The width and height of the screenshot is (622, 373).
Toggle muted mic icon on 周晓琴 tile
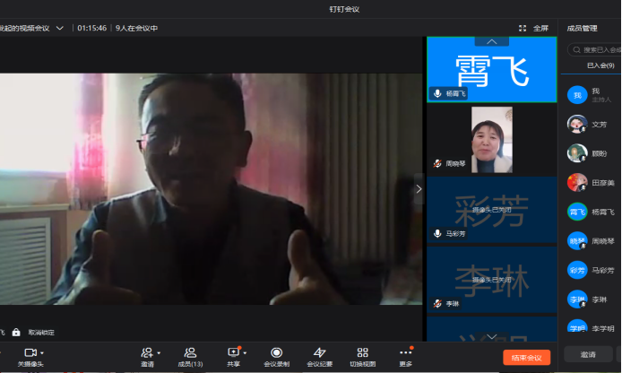(437, 163)
